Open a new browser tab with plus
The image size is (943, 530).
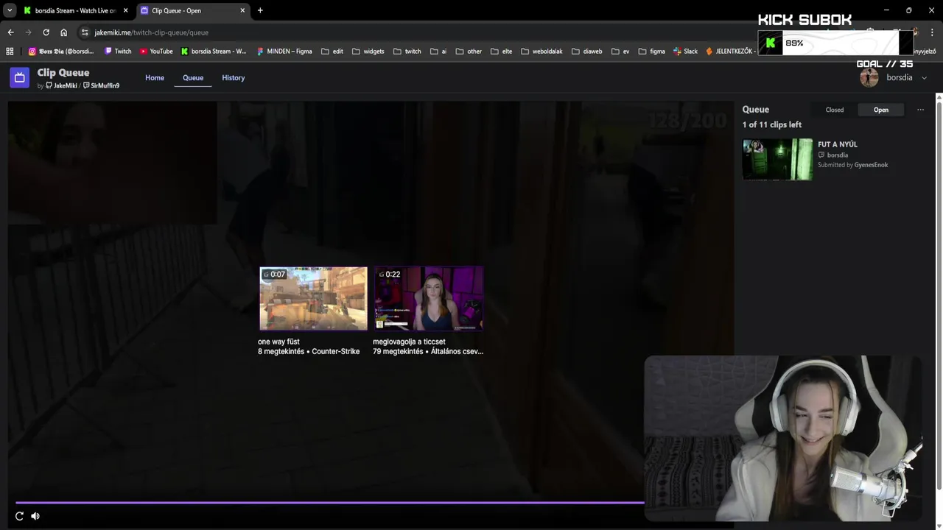coord(260,10)
